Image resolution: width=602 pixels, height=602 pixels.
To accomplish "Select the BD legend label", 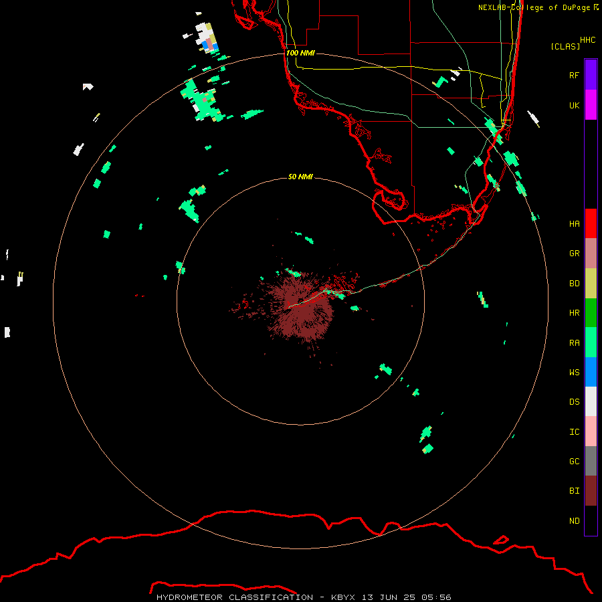I will (574, 284).
